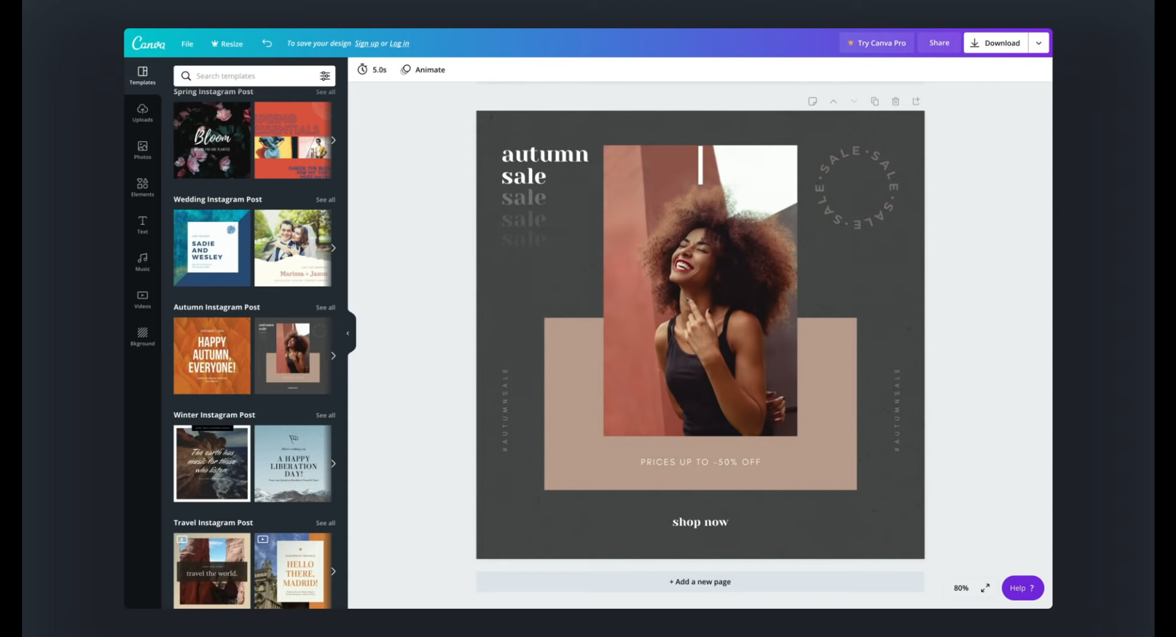Open the 80% zoom level menu
This screenshot has width=1176, height=637.
click(x=960, y=588)
